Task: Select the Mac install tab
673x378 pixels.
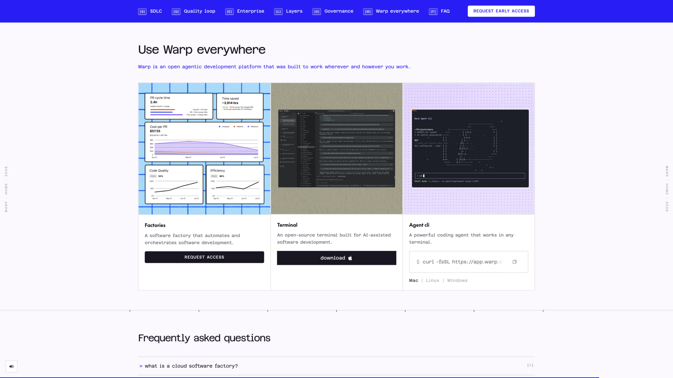Action: coord(414,280)
